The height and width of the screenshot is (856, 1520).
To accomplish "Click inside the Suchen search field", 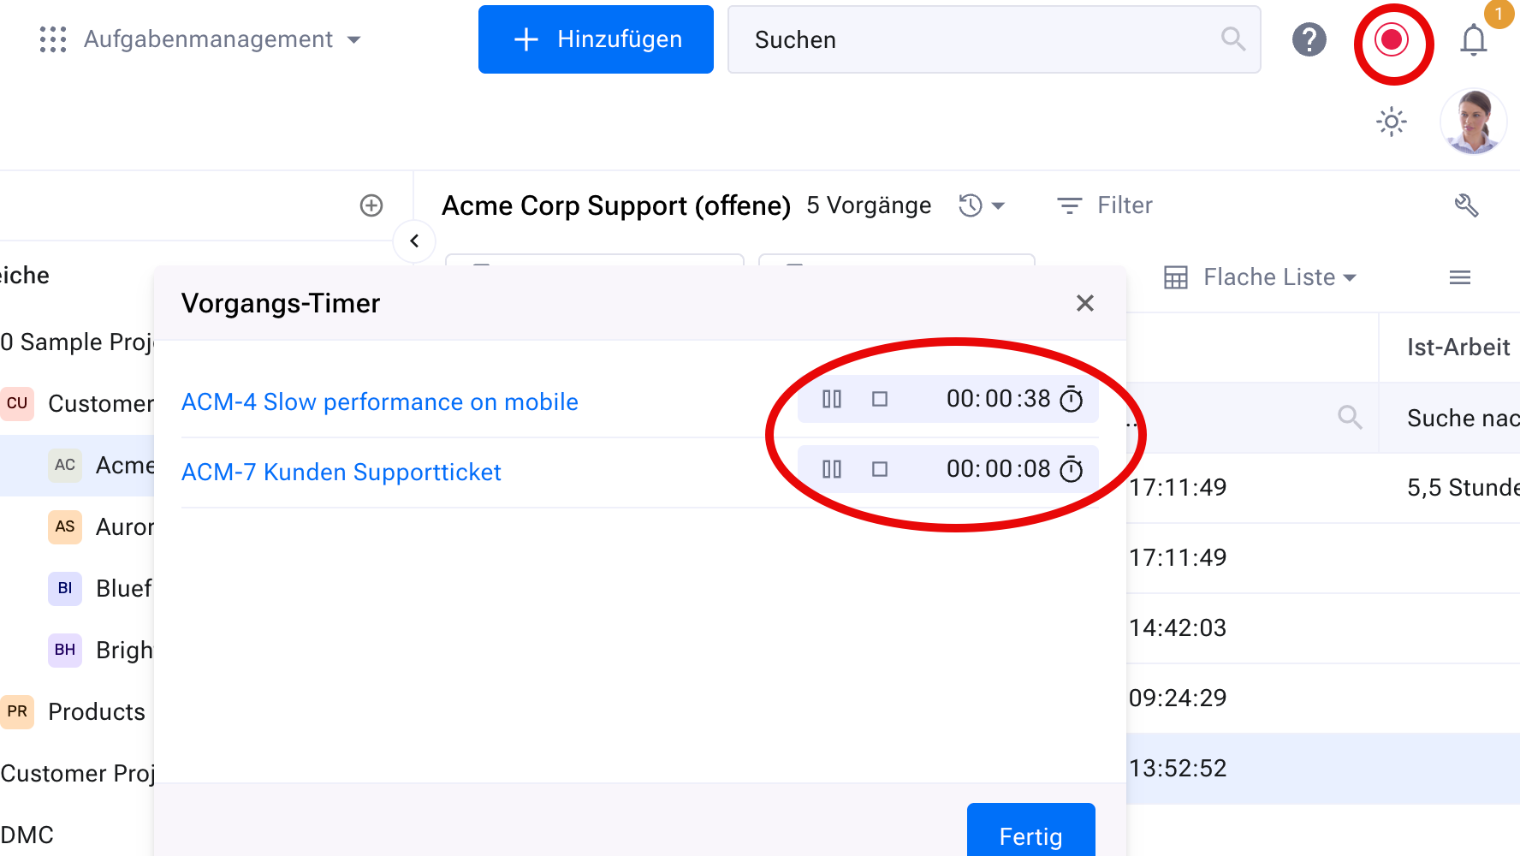I will pos(941,39).
